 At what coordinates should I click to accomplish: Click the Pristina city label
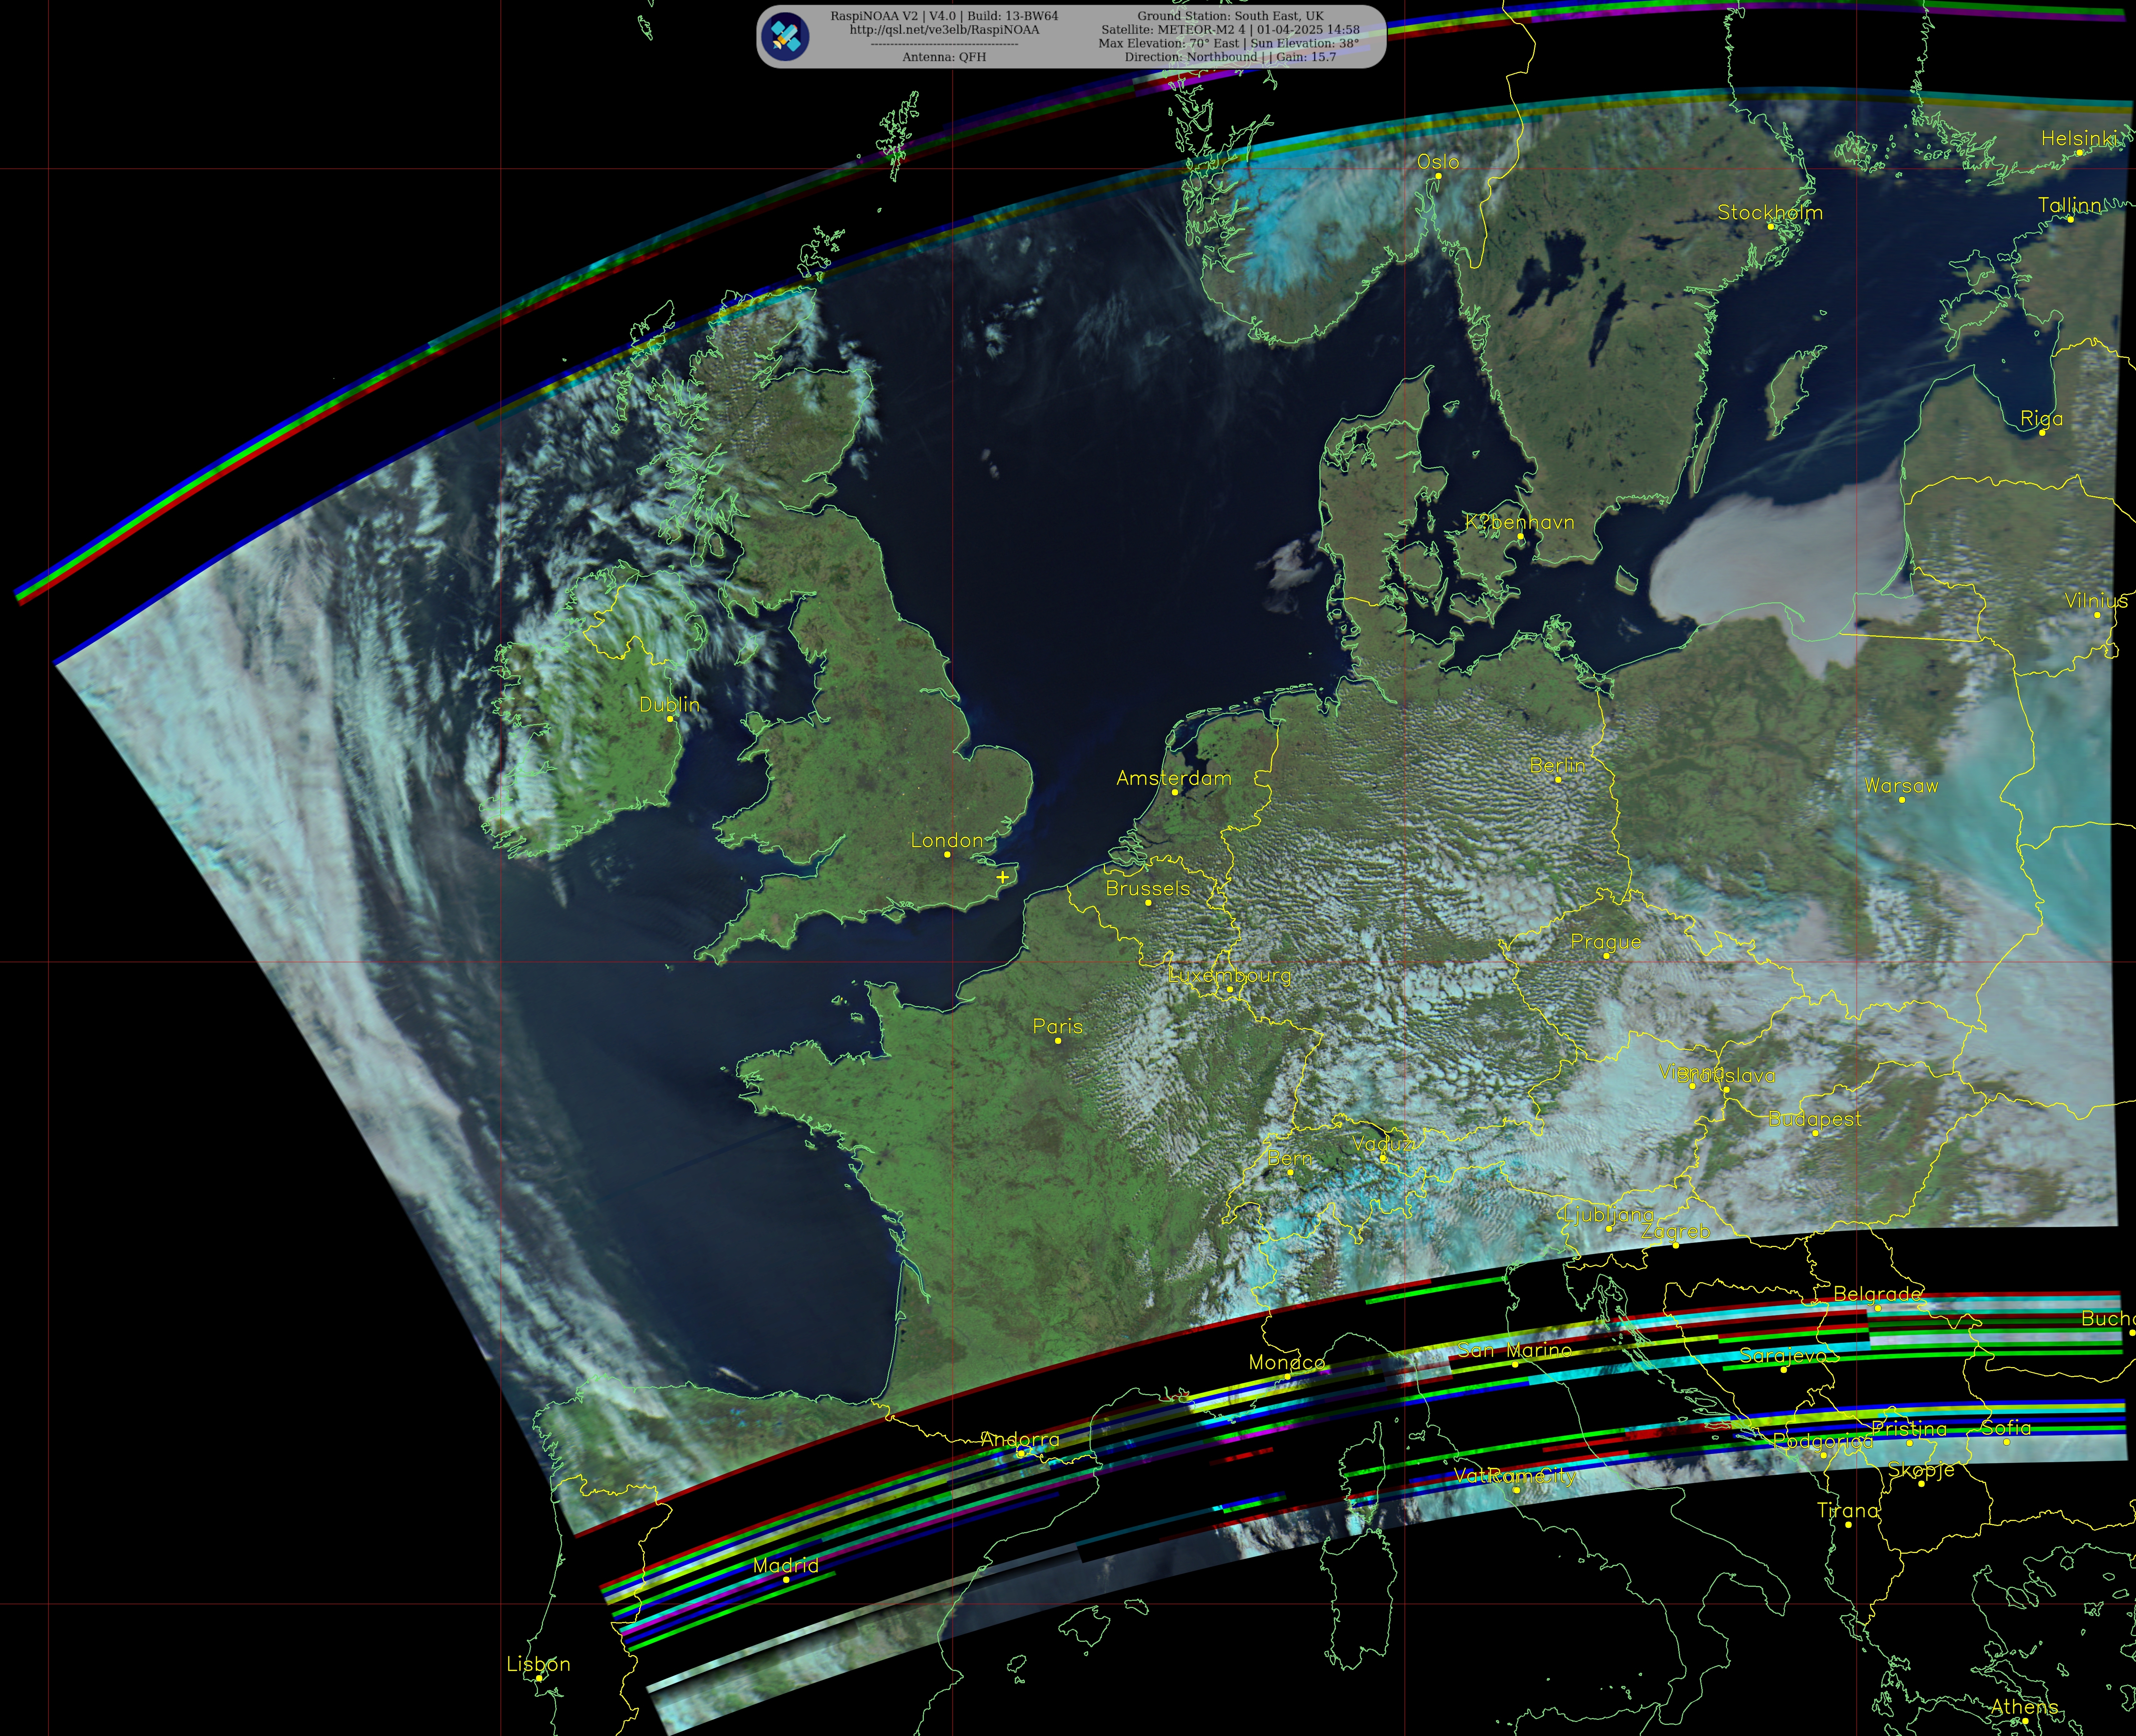click(1909, 1430)
